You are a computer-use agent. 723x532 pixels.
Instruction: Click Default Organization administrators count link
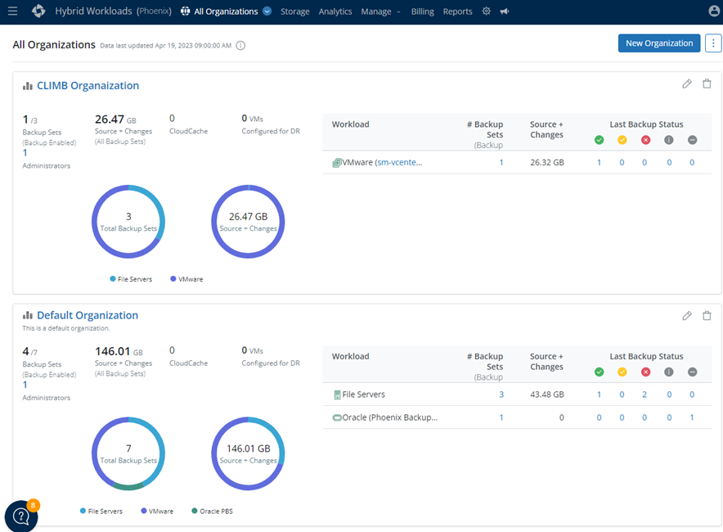pyautogui.click(x=25, y=385)
